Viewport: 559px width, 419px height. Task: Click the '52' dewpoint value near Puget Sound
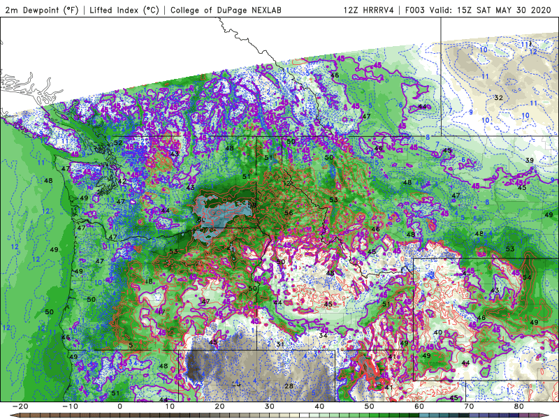pyautogui.click(x=118, y=143)
